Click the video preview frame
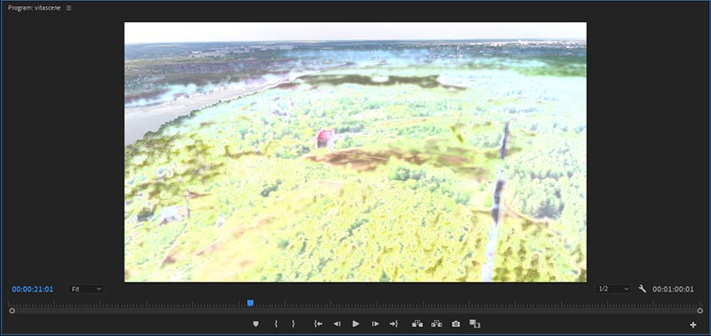The height and width of the screenshot is (336, 711). coord(355,152)
